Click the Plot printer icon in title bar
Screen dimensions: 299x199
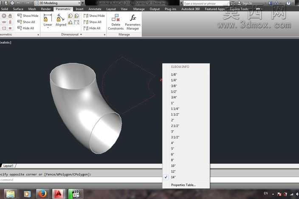12,3
